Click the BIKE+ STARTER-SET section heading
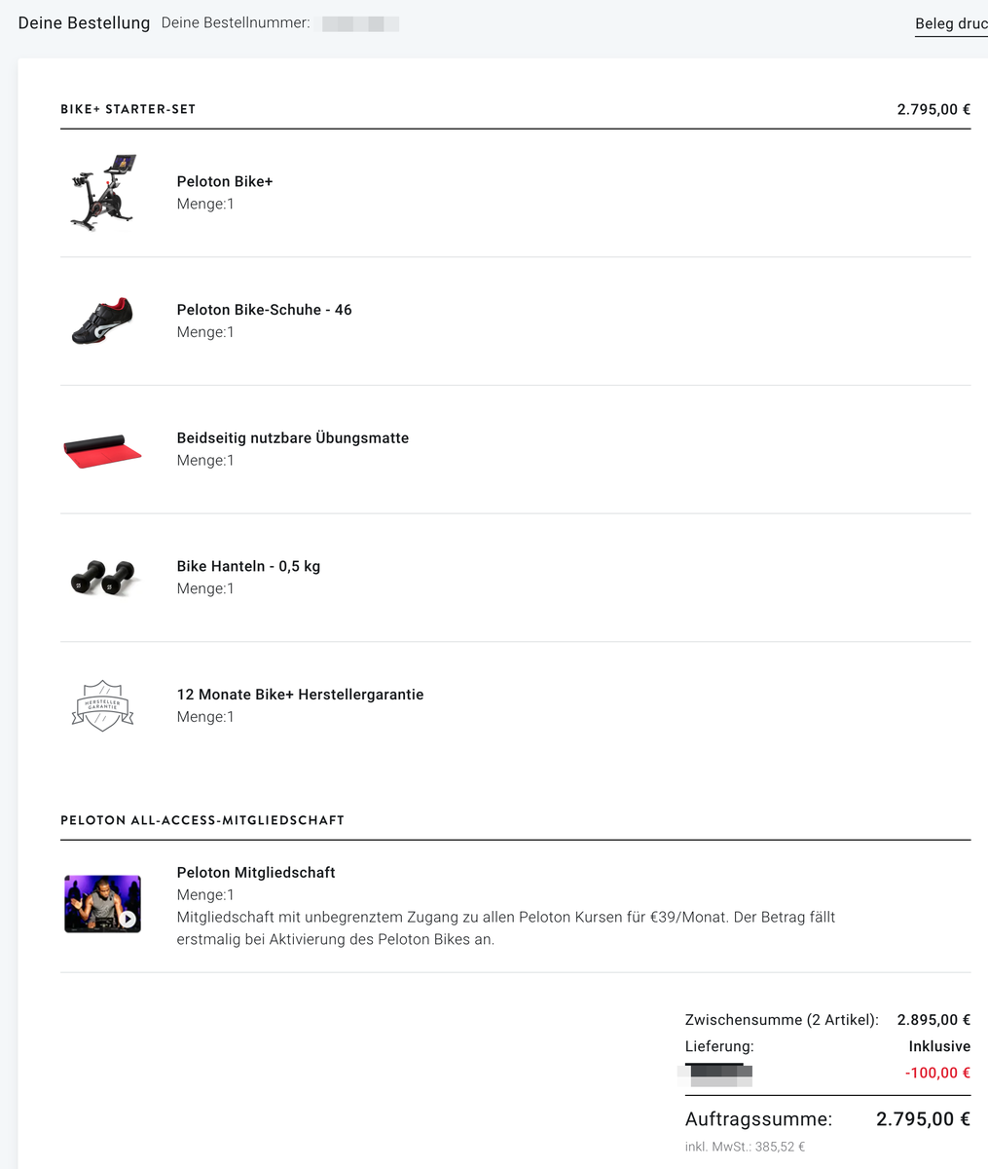 (128, 109)
